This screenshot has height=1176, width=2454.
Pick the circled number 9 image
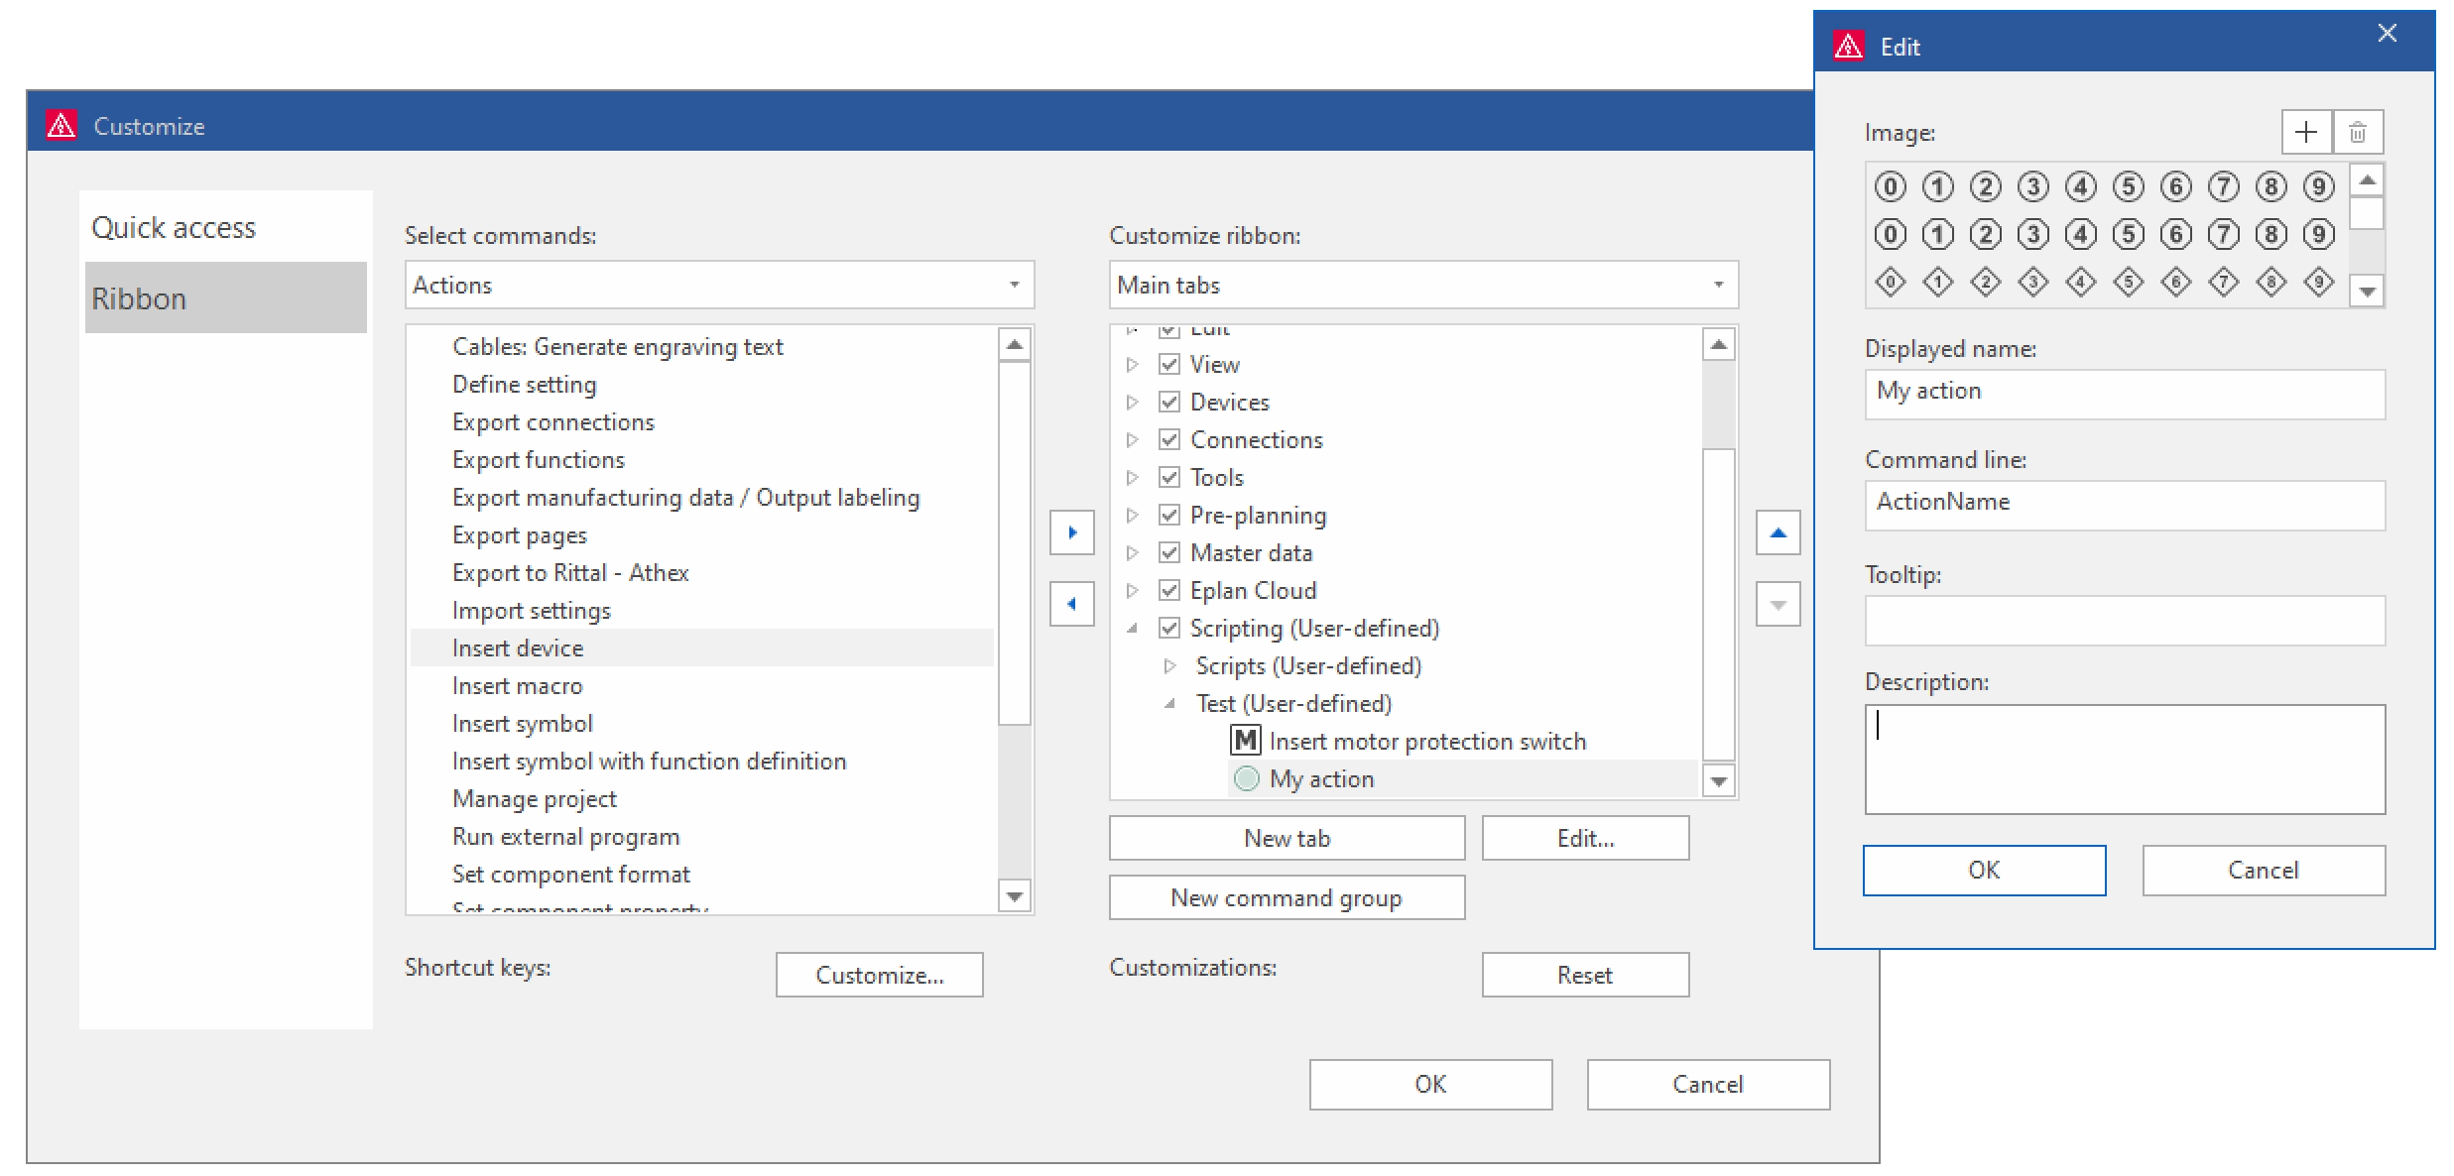point(2319,186)
